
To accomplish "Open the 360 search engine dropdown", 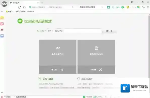I will (x=42, y=31).
